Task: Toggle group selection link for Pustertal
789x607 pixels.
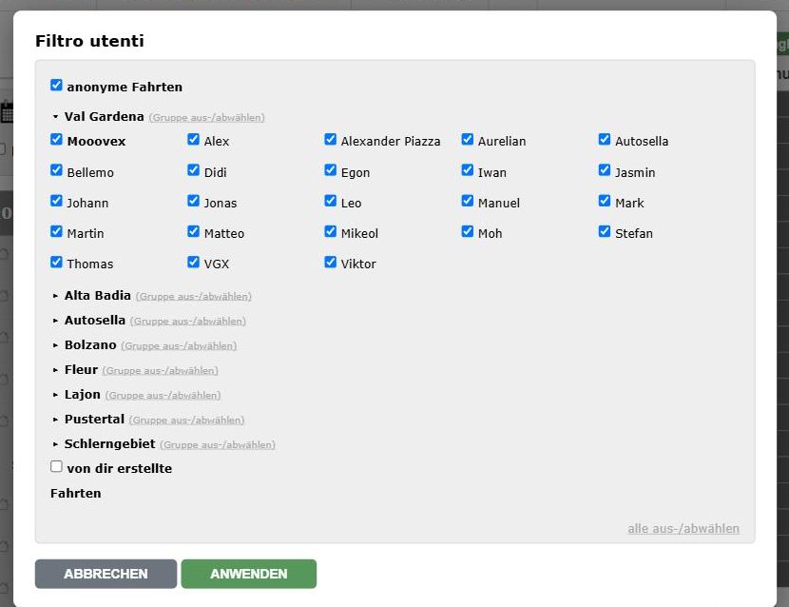Action: (186, 421)
